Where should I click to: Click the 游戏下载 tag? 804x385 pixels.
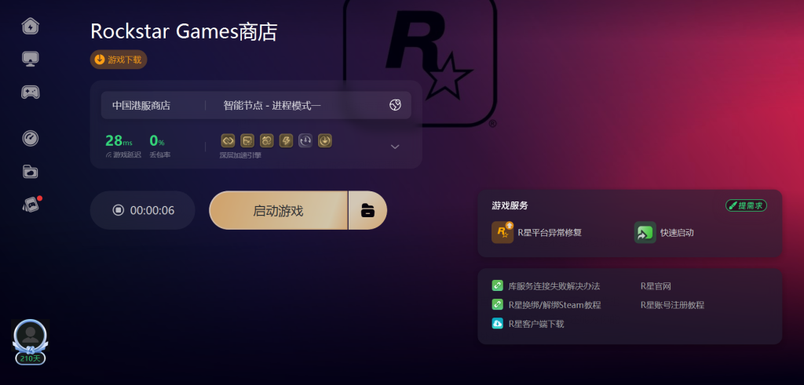(x=119, y=60)
